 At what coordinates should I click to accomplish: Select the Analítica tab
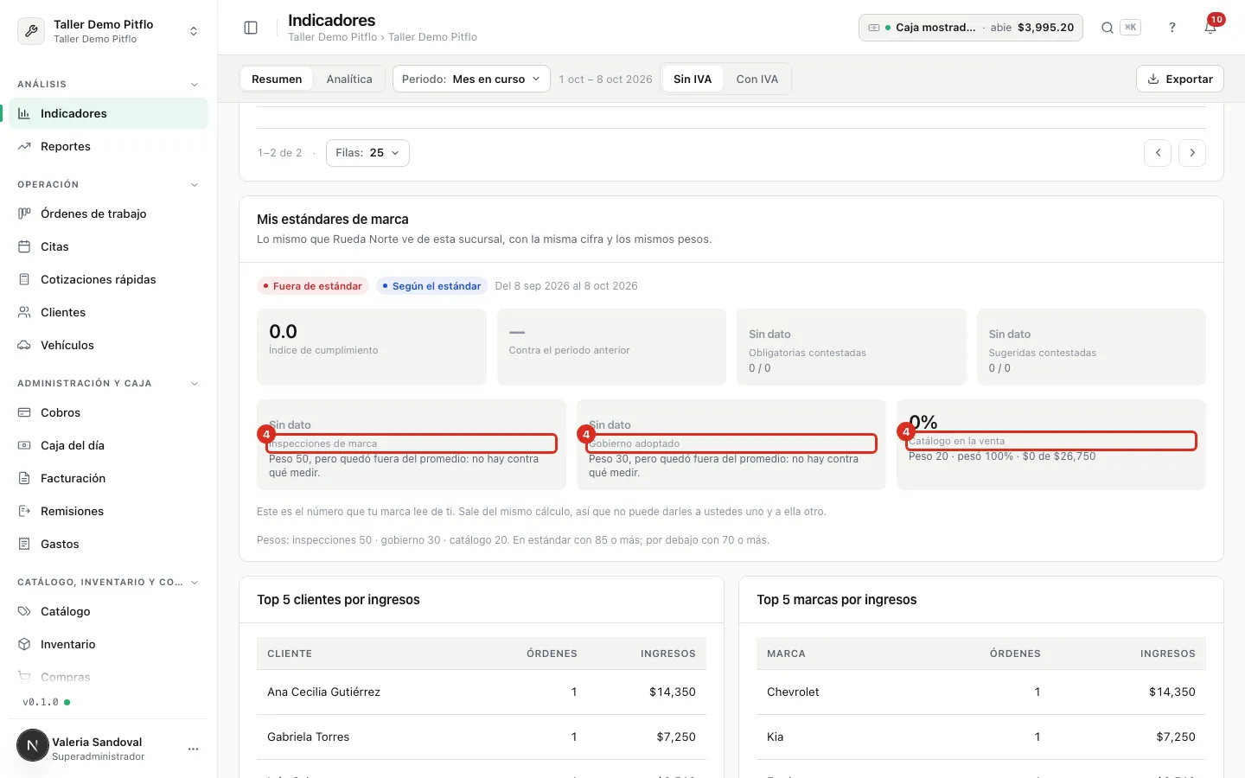point(349,79)
